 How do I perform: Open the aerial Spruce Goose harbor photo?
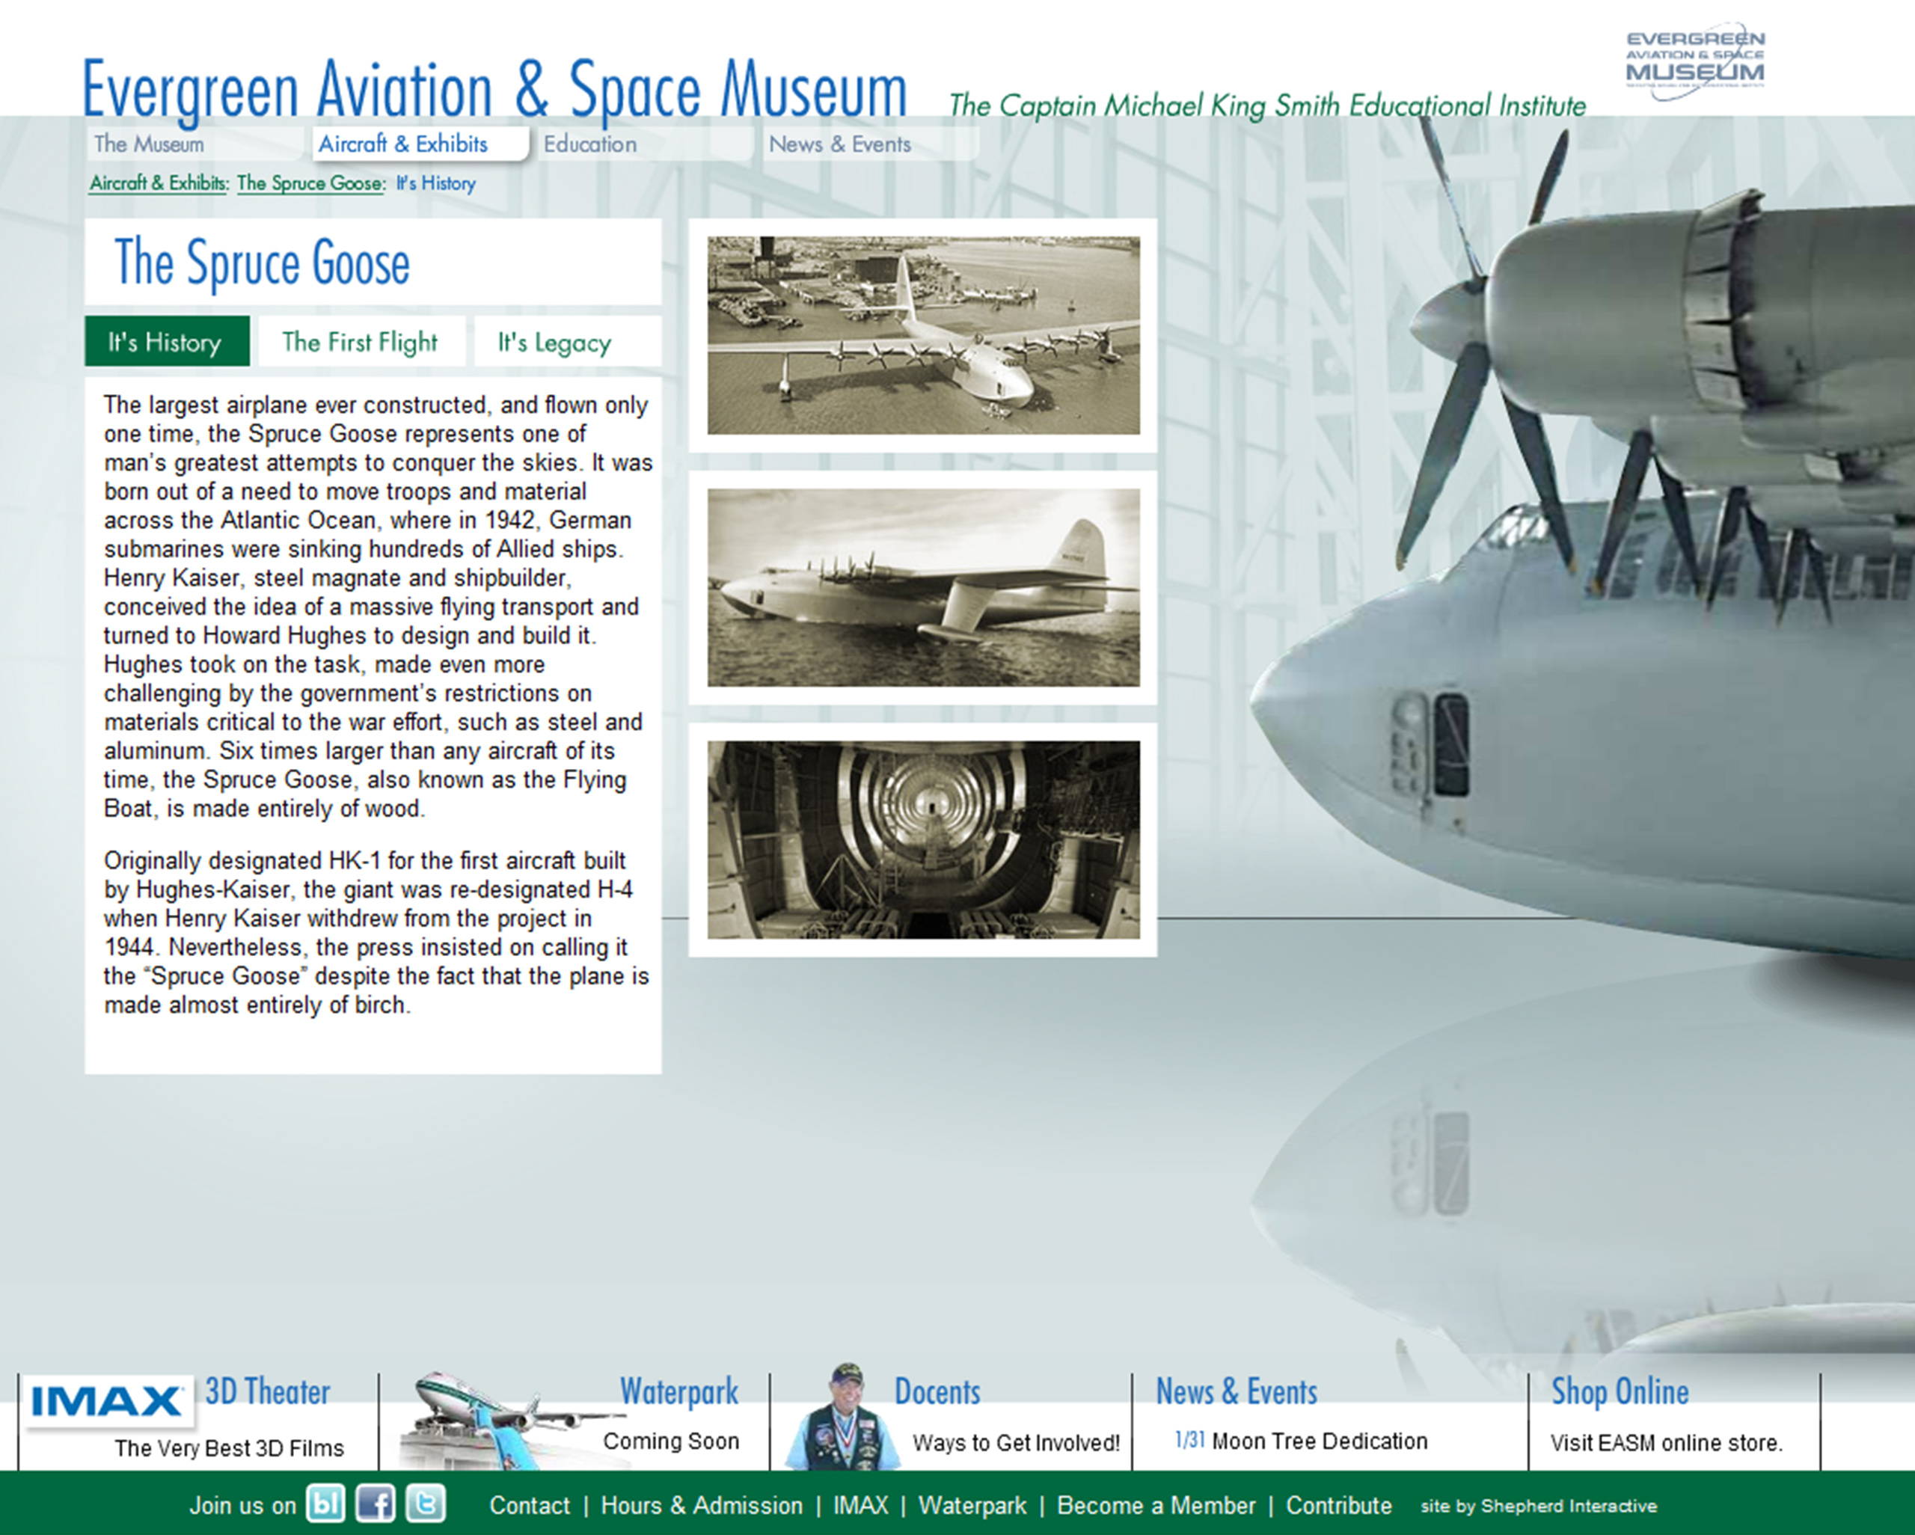923,335
